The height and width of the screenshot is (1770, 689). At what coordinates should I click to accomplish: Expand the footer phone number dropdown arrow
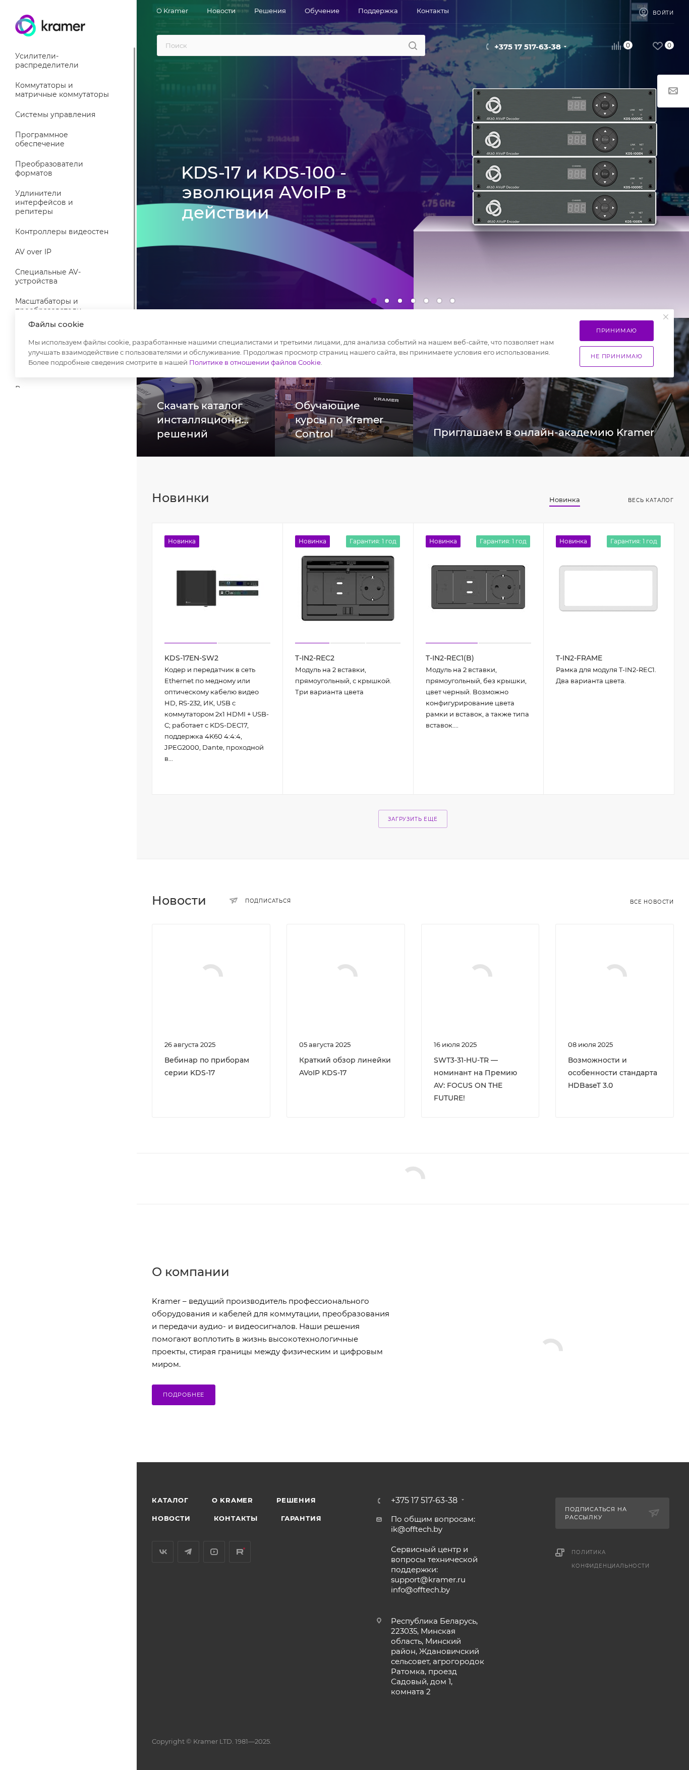(x=463, y=1500)
